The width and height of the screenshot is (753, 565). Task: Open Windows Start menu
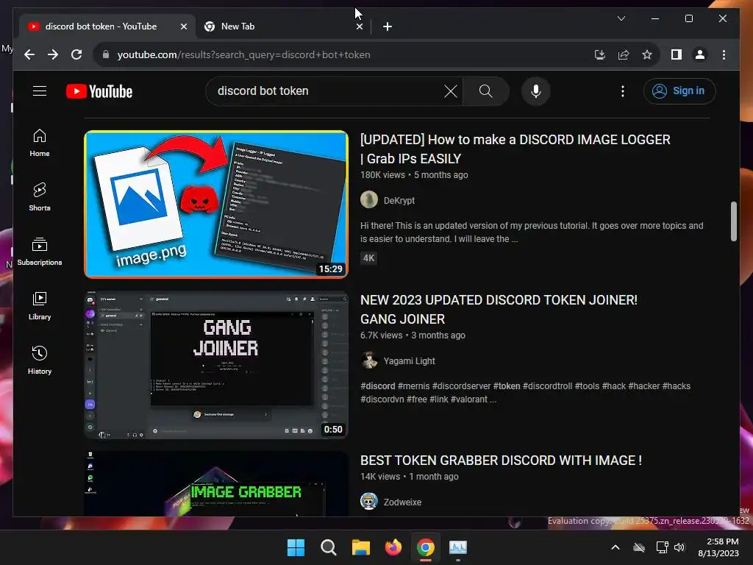pos(296,547)
